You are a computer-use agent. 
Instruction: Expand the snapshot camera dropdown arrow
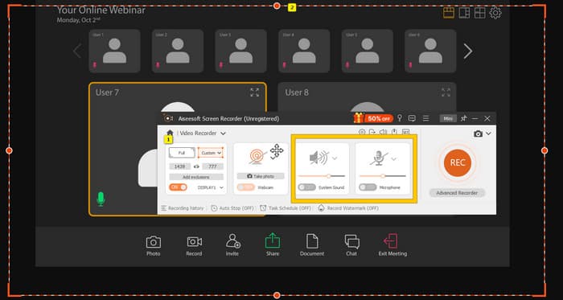click(x=488, y=134)
